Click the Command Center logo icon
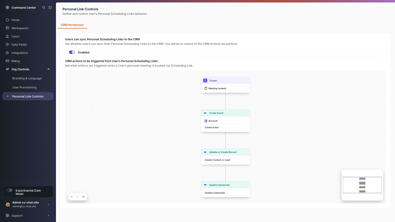The width and height of the screenshot is (395, 222). [7, 7]
